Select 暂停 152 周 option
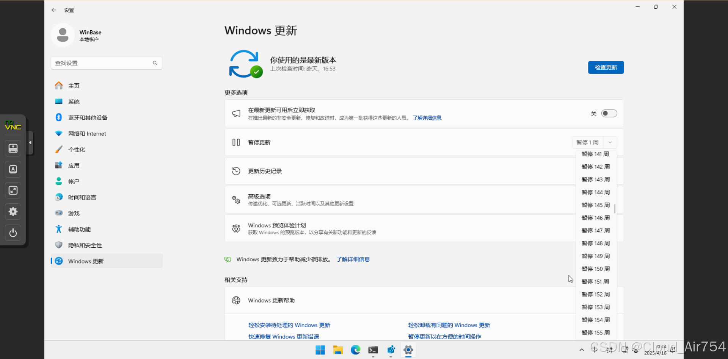This screenshot has width=728, height=359. tap(596, 295)
